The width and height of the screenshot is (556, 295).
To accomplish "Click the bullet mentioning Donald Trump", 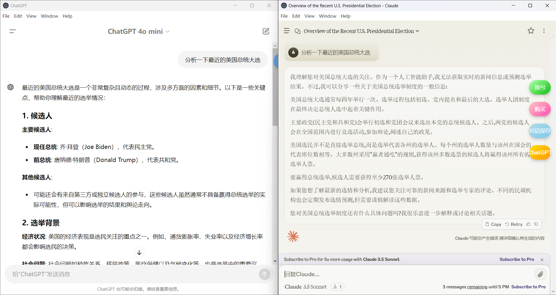I will (x=107, y=160).
